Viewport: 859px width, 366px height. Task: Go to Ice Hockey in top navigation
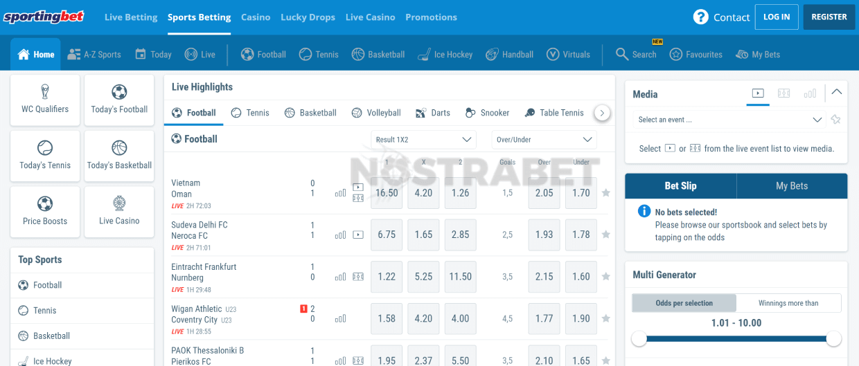(445, 54)
